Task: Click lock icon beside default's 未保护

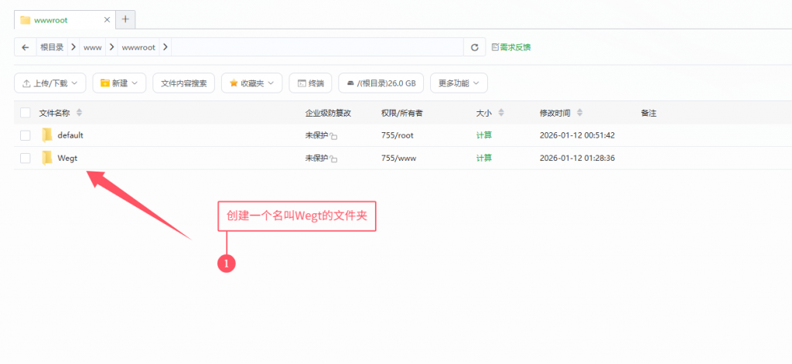Action: pyautogui.click(x=333, y=136)
